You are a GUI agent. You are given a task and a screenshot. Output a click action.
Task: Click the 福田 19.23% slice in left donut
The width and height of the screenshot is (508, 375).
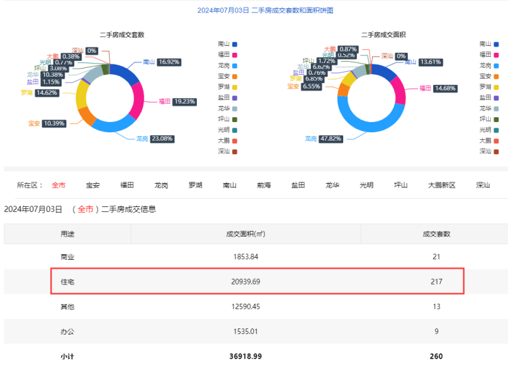[135, 97]
